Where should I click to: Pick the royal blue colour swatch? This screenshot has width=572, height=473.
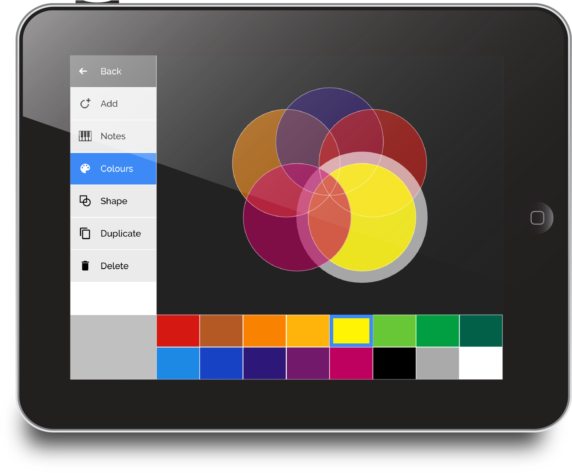coord(221,363)
